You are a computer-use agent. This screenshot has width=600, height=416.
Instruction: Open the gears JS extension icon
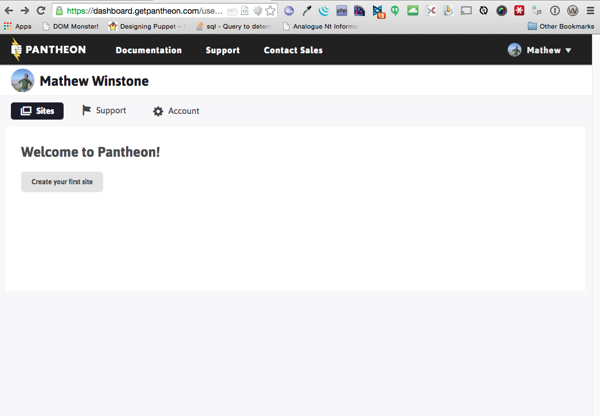click(x=537, y=11)
